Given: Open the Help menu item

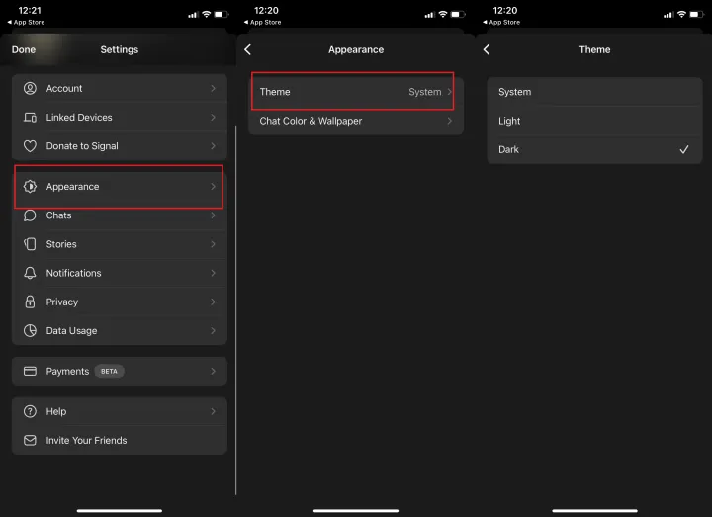Looking at the screenshot, I should (x=119, y=411).
